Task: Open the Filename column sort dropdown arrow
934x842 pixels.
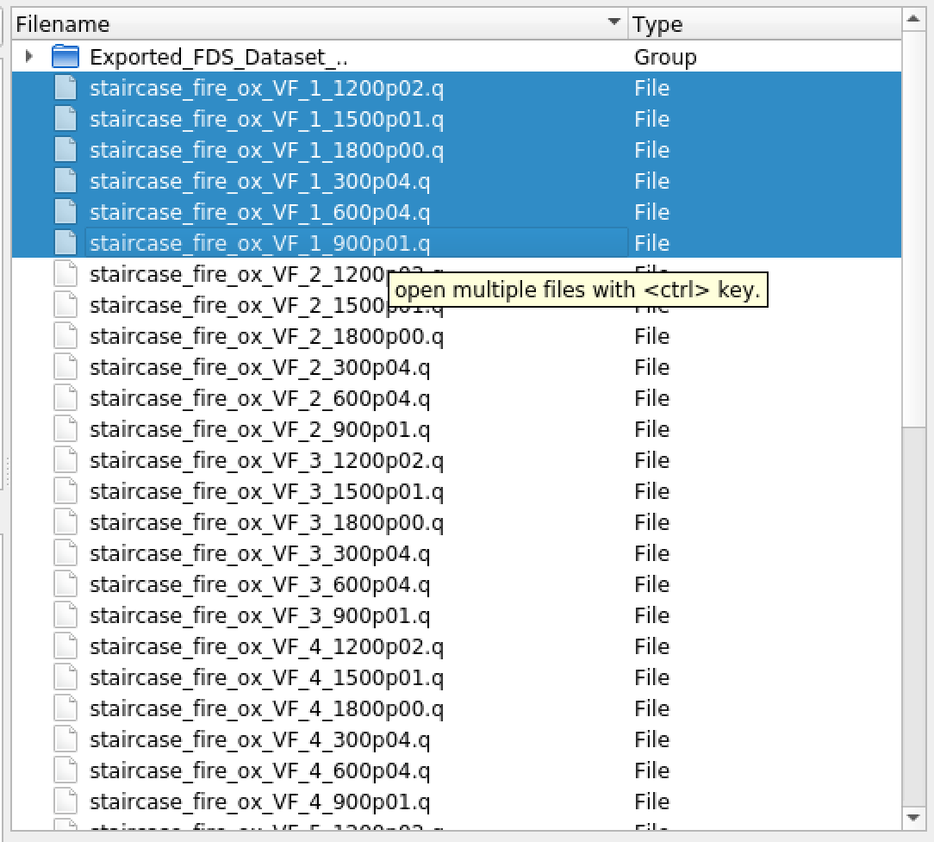Action: 613,23
